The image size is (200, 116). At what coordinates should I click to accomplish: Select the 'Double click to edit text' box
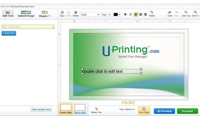[111, 71]
